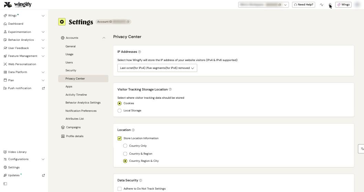
Task: Click the IP Addresses help icon
Action: (x=140, y=52)
